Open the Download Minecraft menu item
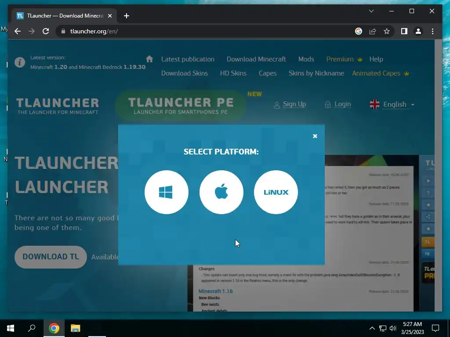Image resolution: width=450 pixels, height=337 pixels. tap(256, 59)
